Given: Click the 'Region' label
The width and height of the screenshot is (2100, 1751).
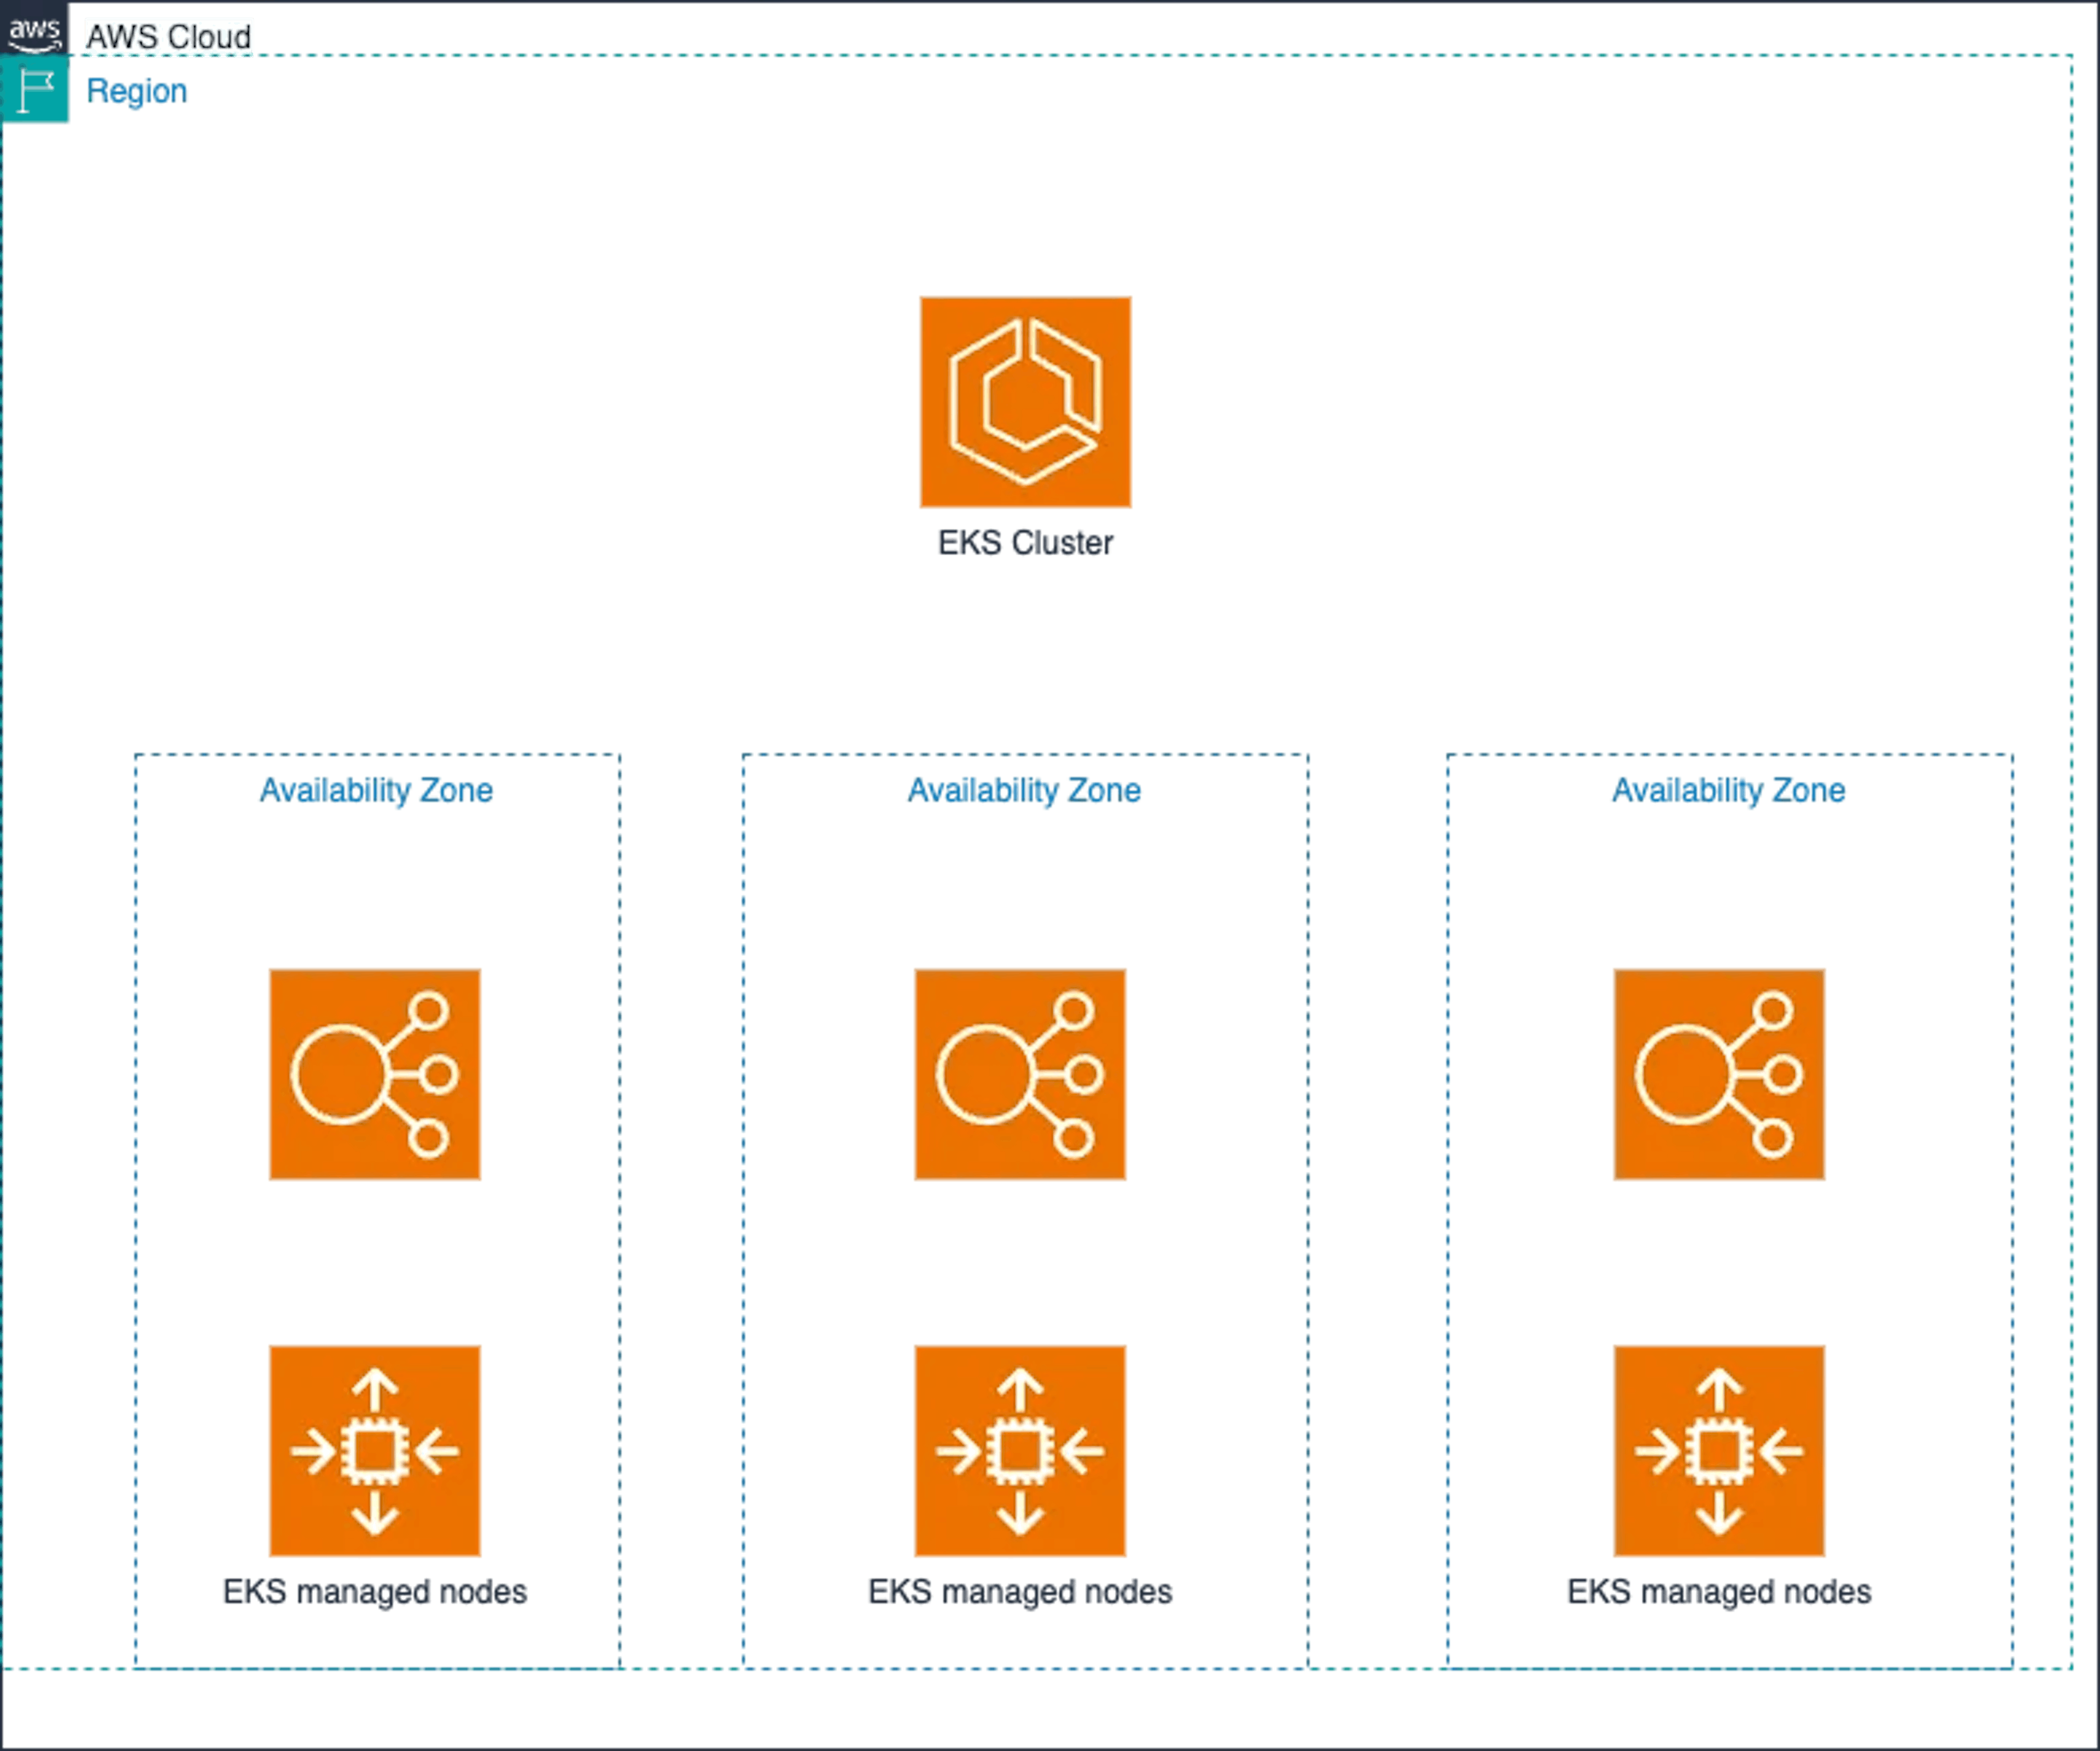Looking at the screenshot, I should (x=137, y=91).
